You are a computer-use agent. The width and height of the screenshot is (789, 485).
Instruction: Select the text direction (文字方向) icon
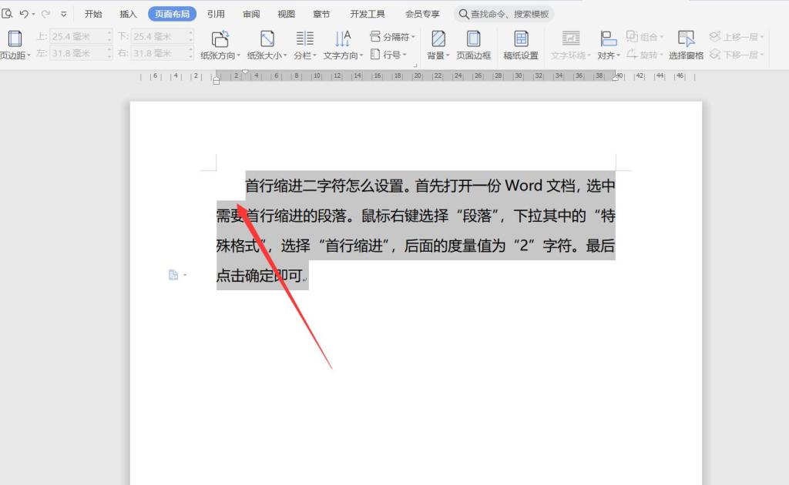tap(343, 38)
